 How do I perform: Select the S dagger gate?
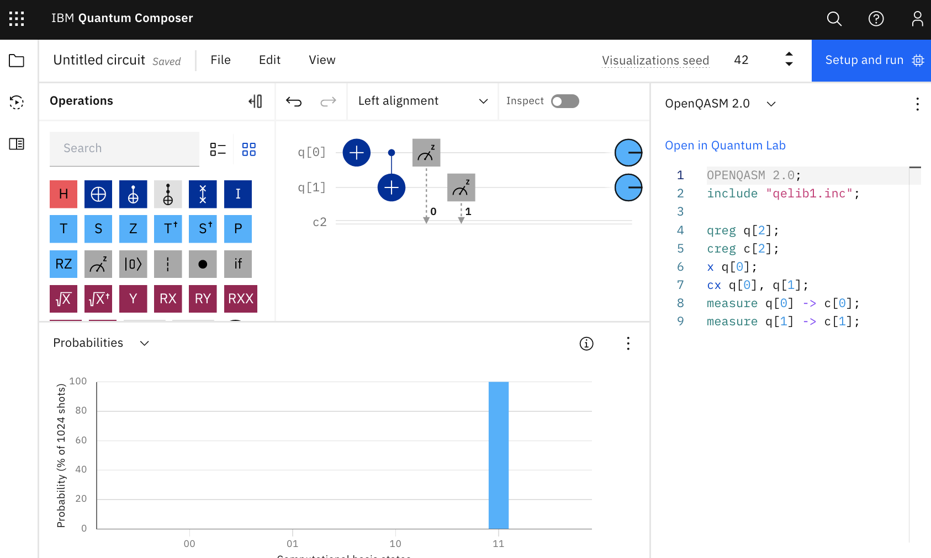coord(203,229)
